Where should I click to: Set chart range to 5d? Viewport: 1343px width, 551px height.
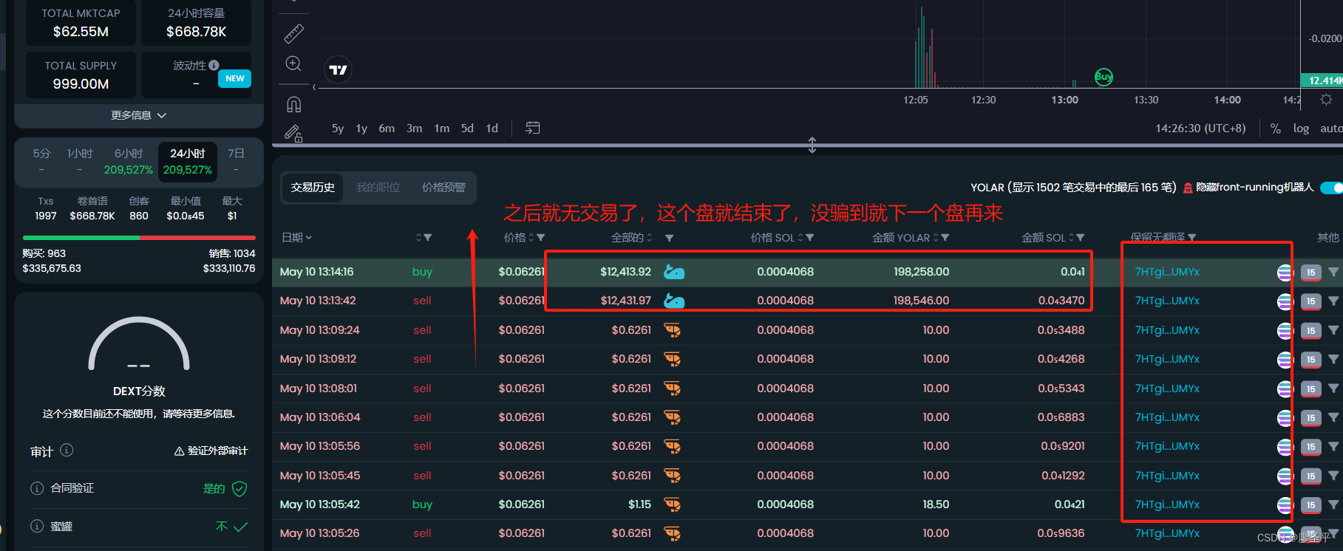click(467, 129)
